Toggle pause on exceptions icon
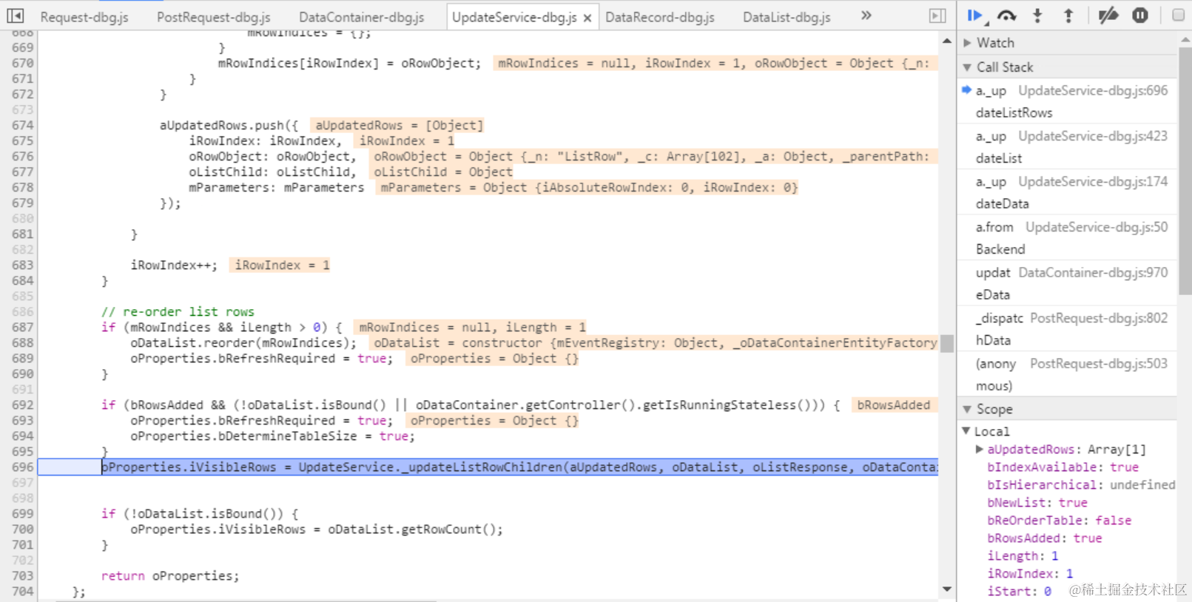Image resolution: width=1192 pixels, height=602 pixels. (1140, 16)
